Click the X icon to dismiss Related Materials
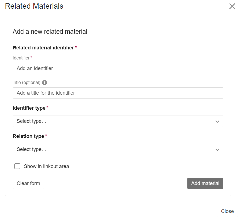Screen dimensions: 240x218 point(232,6)
